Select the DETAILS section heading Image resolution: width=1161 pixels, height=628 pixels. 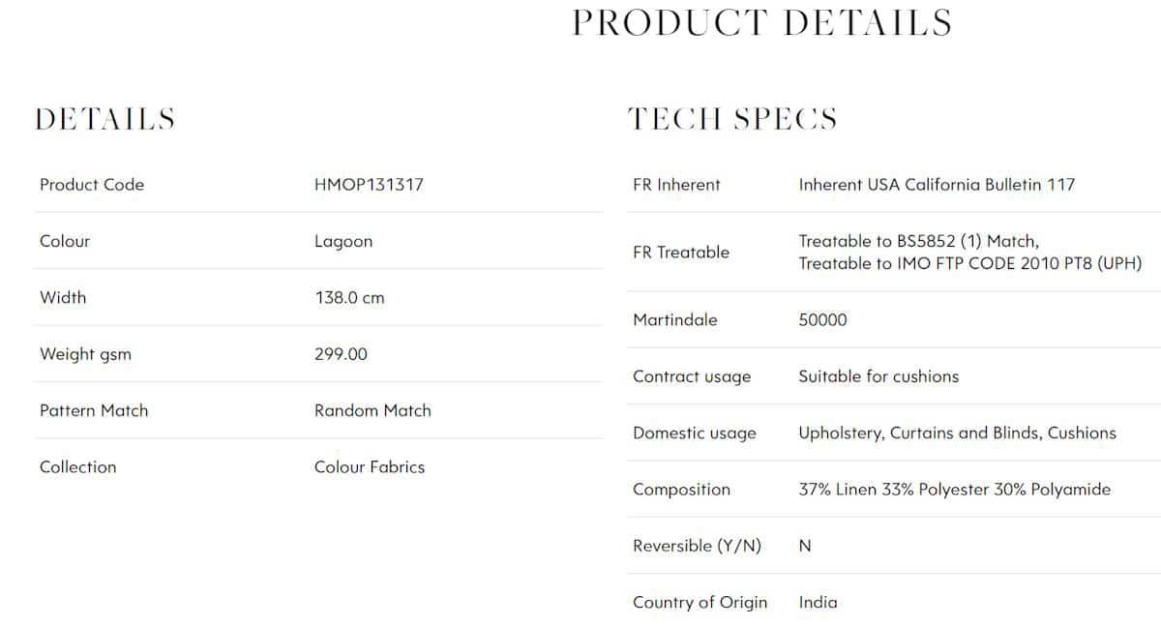tap(104, 119)
